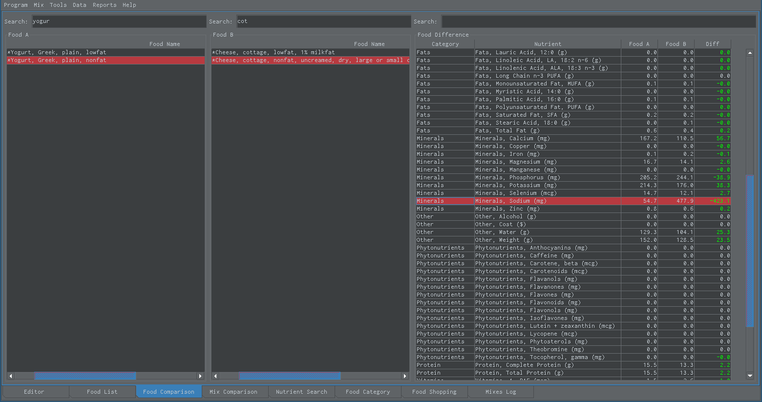Open the Tools menu
Image resolution: width=762 pixels, height=402 pixels.
(58, 5)
